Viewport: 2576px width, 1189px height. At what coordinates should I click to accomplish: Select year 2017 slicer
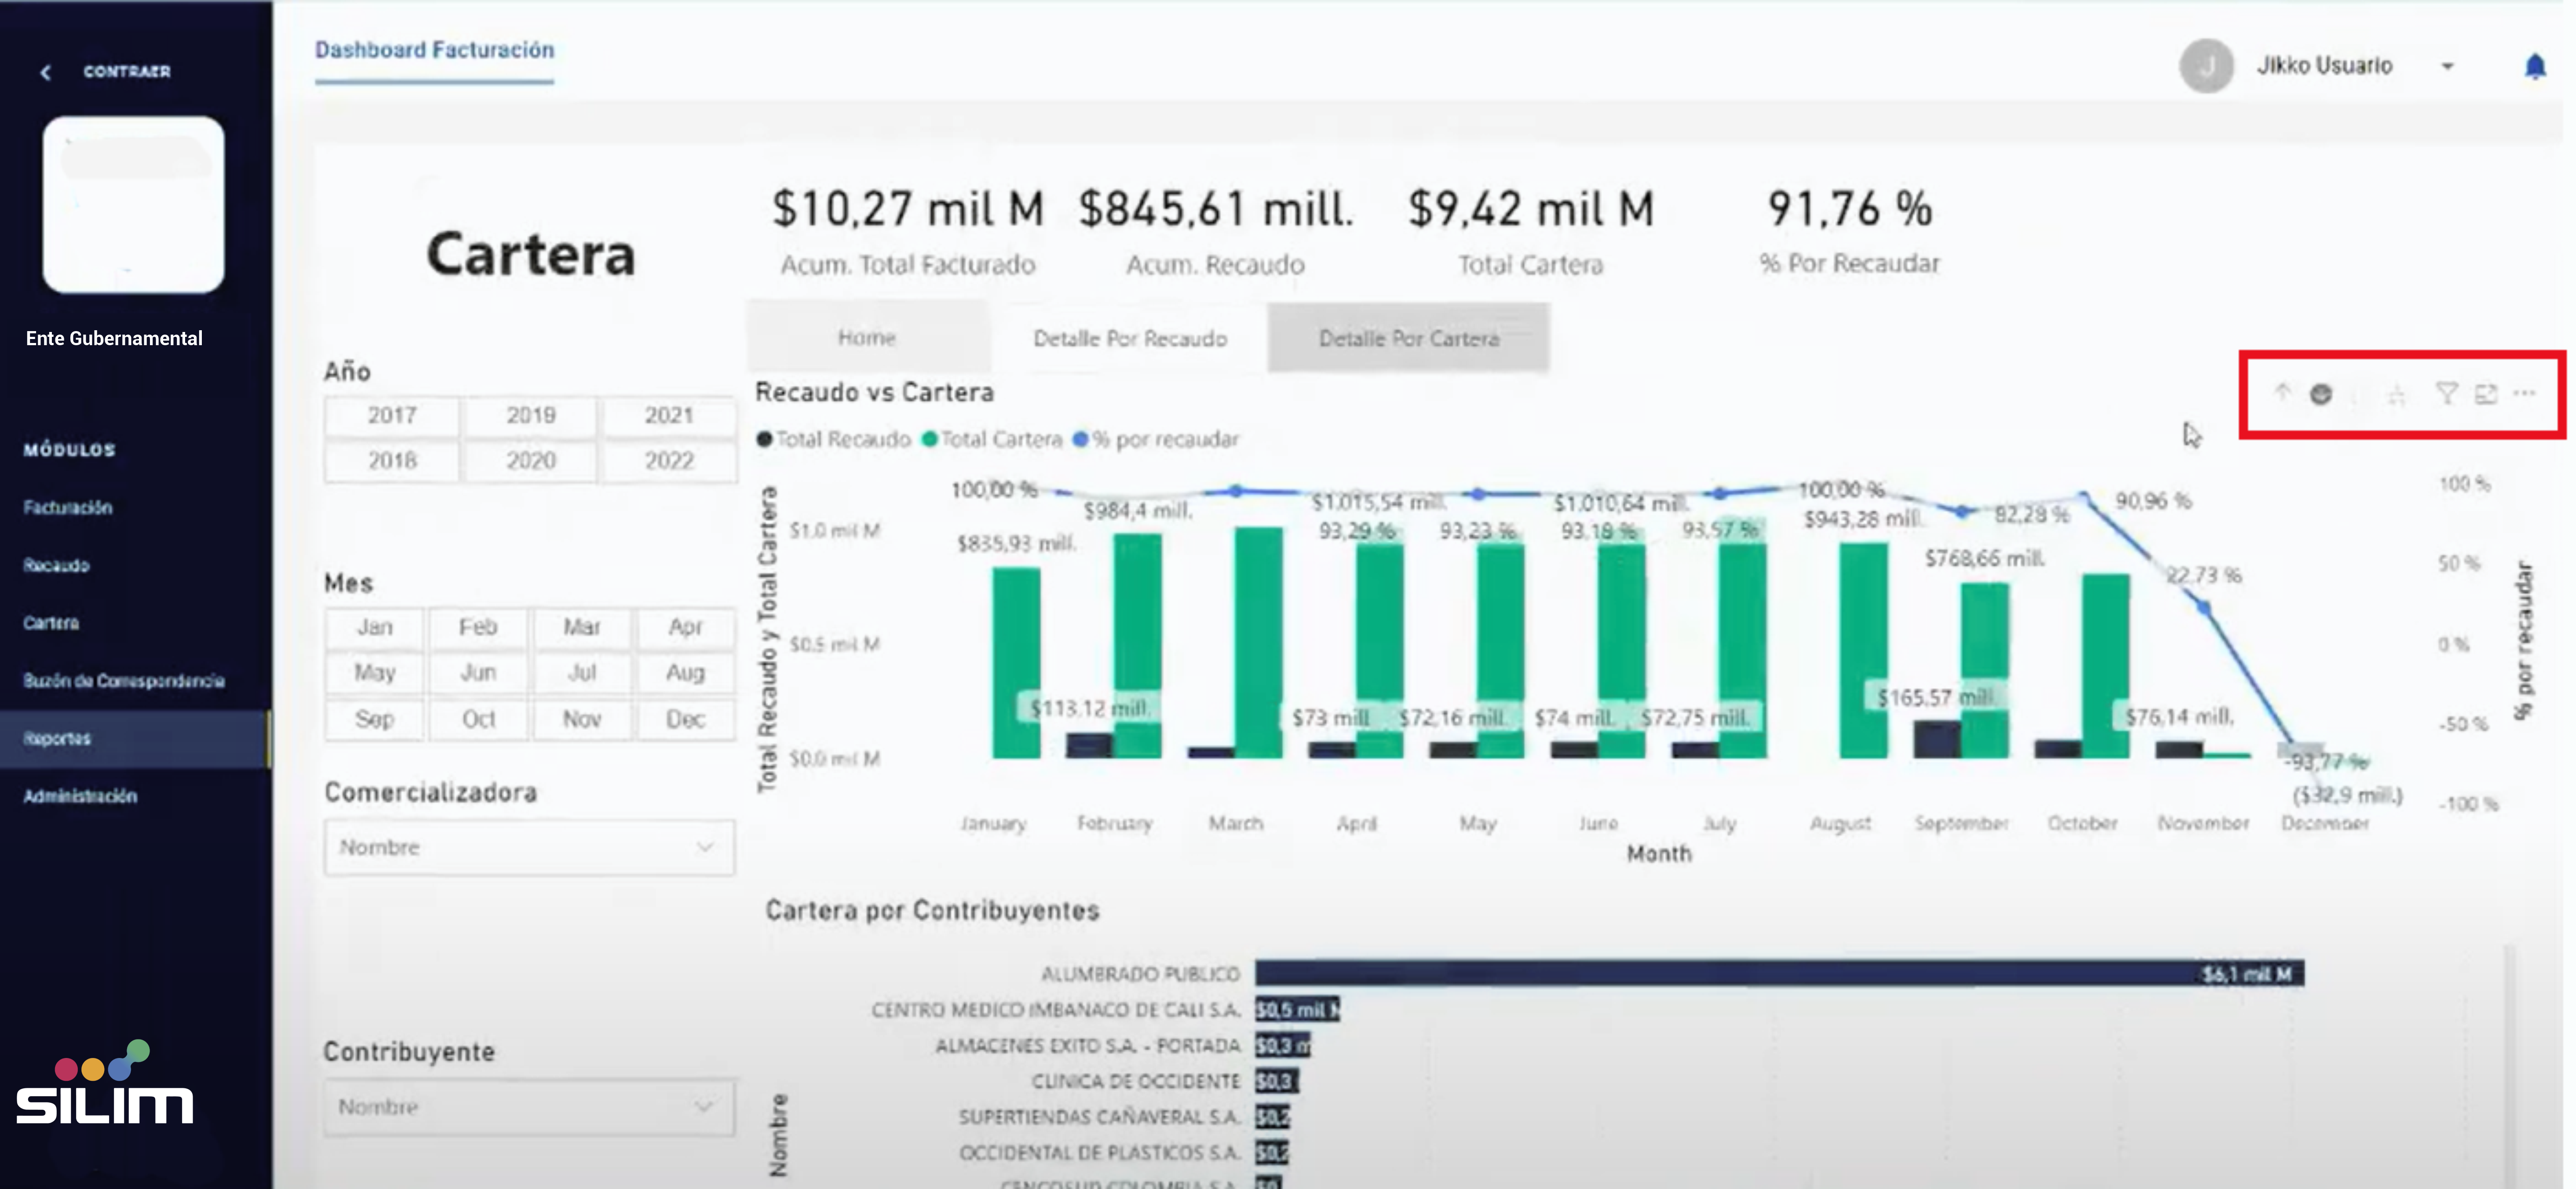391,415
